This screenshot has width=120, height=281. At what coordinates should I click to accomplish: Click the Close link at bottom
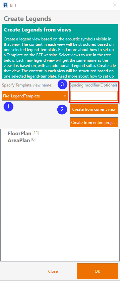pyautogui.click(x=53, y=271)
